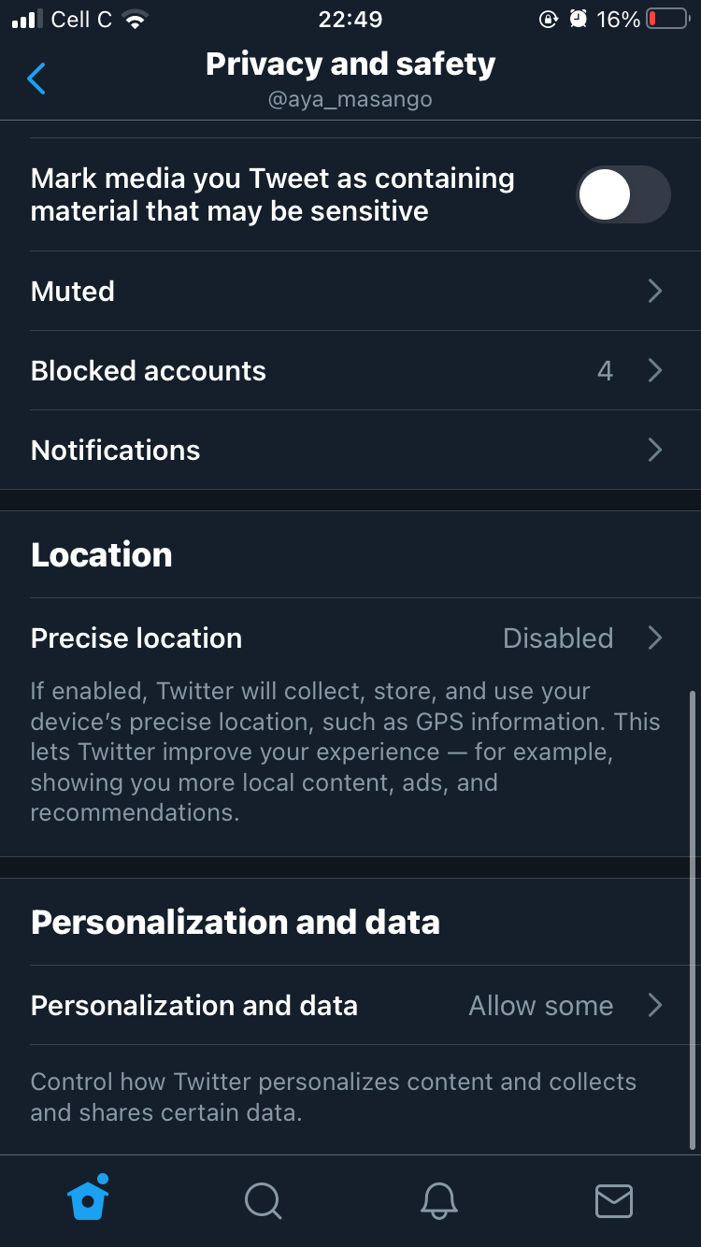701x1247 pixels.
Task: Tap the battery status icon
Action: click(667, 20)
